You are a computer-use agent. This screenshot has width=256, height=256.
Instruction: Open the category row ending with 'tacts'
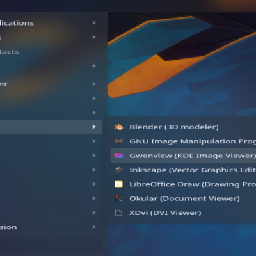tap(51, 52)
